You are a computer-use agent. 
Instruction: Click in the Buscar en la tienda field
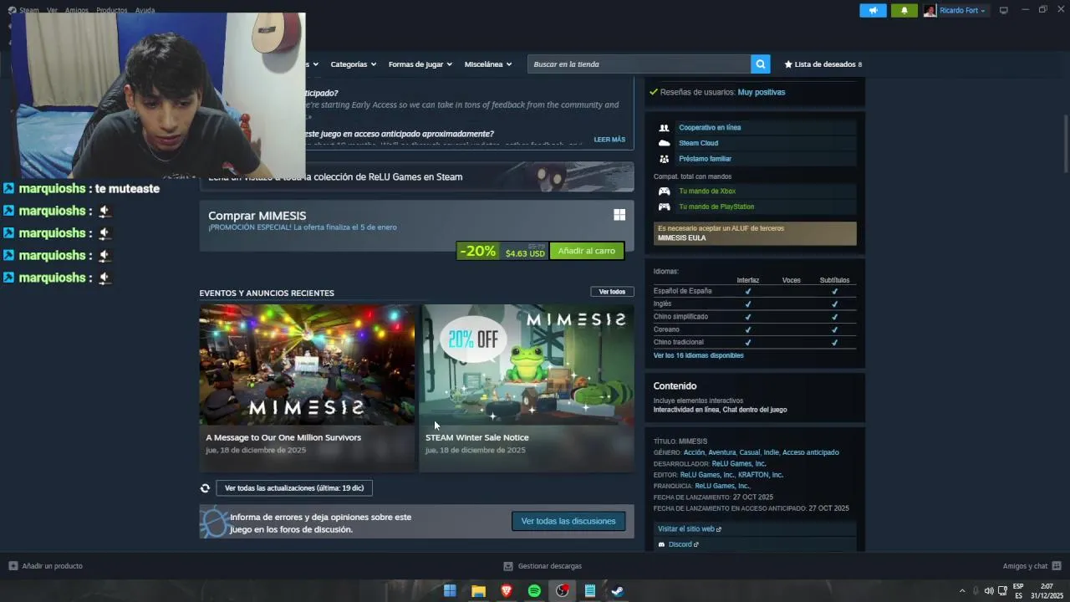coord(639,64)
